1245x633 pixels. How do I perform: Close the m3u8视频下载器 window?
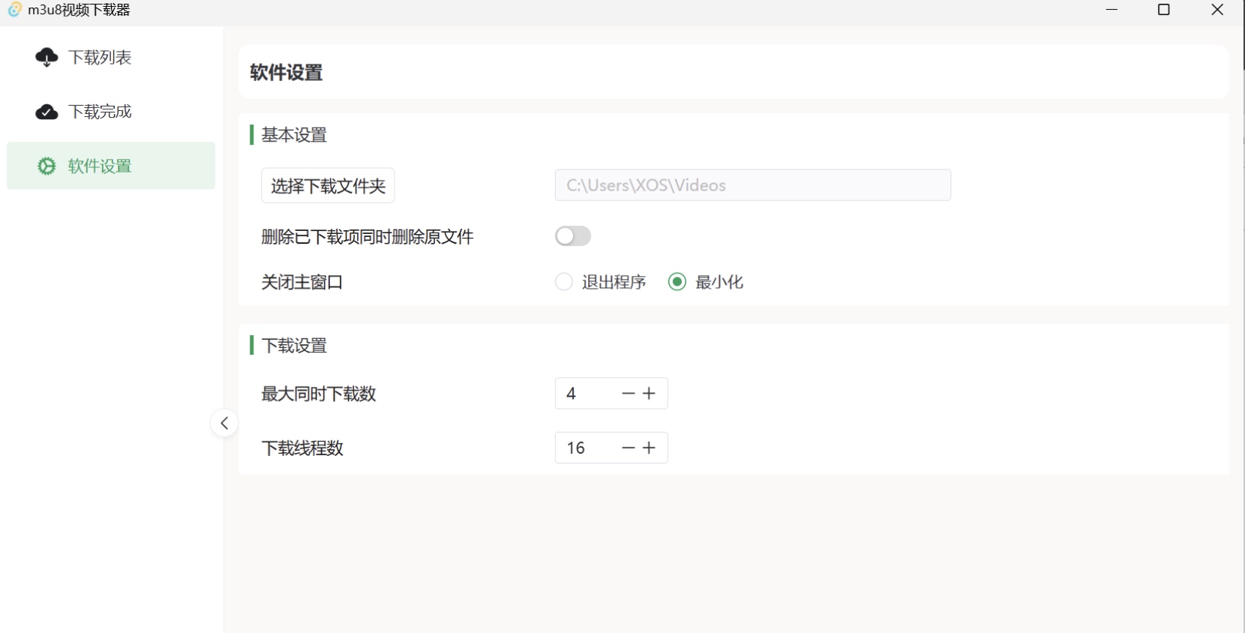click(1218, 10)
